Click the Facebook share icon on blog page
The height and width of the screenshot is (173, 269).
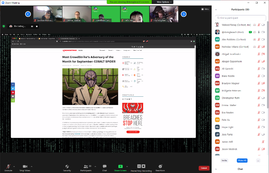(13, 85)
